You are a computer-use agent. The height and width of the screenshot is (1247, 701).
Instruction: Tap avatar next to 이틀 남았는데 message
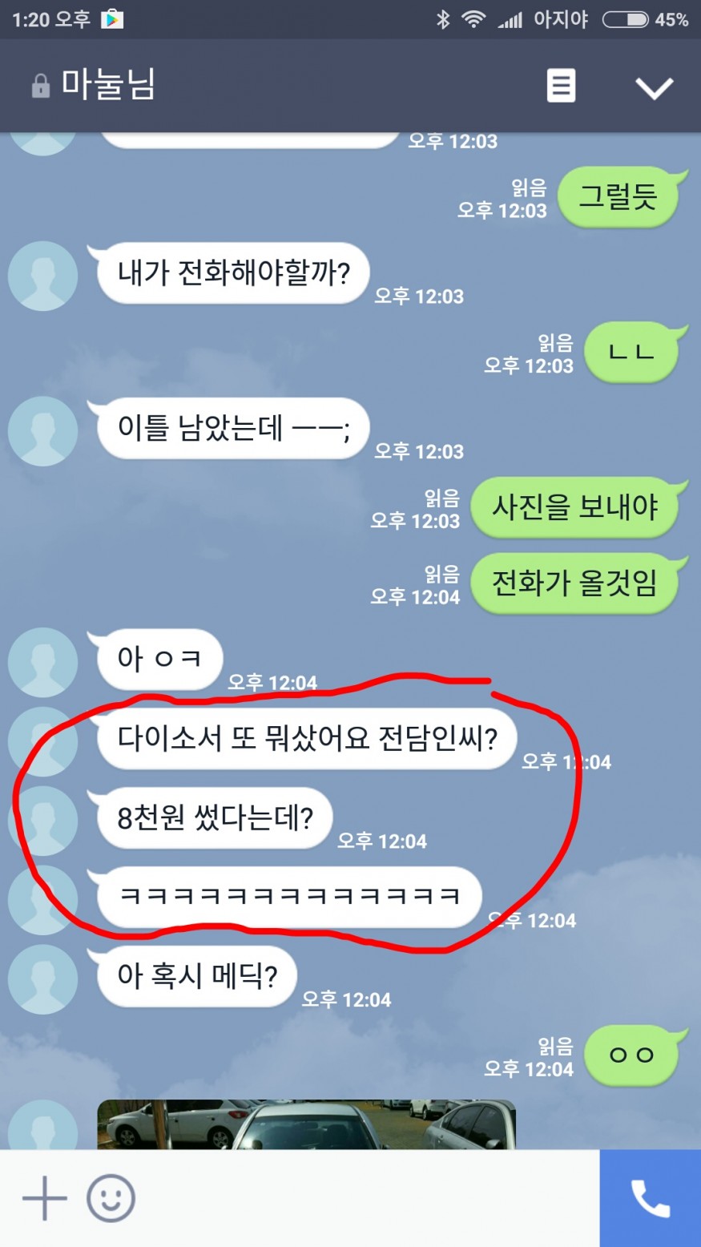coord(42,430)
